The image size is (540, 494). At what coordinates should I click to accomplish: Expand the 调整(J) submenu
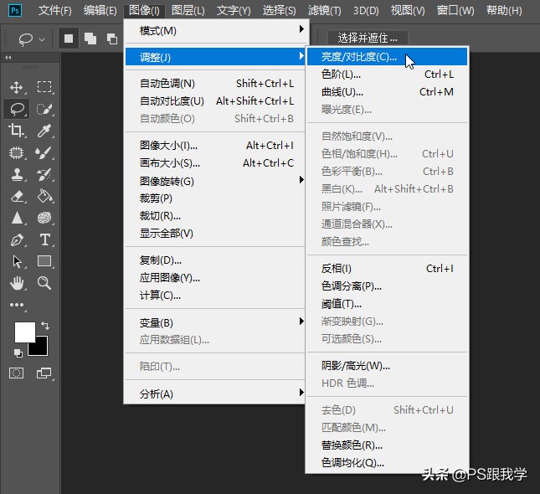click(x=216, y=57)
